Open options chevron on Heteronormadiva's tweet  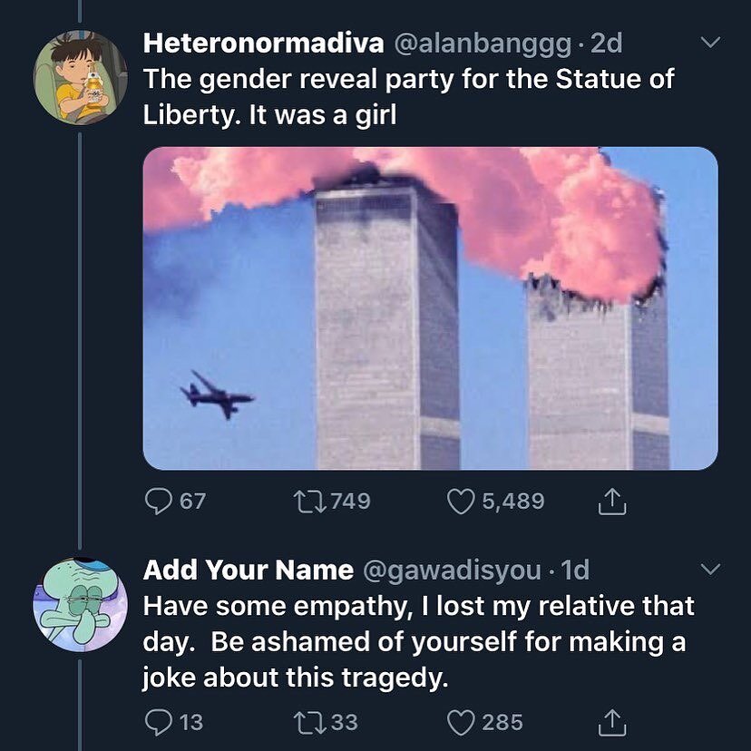pyautogui.click(x=710, y=43)
